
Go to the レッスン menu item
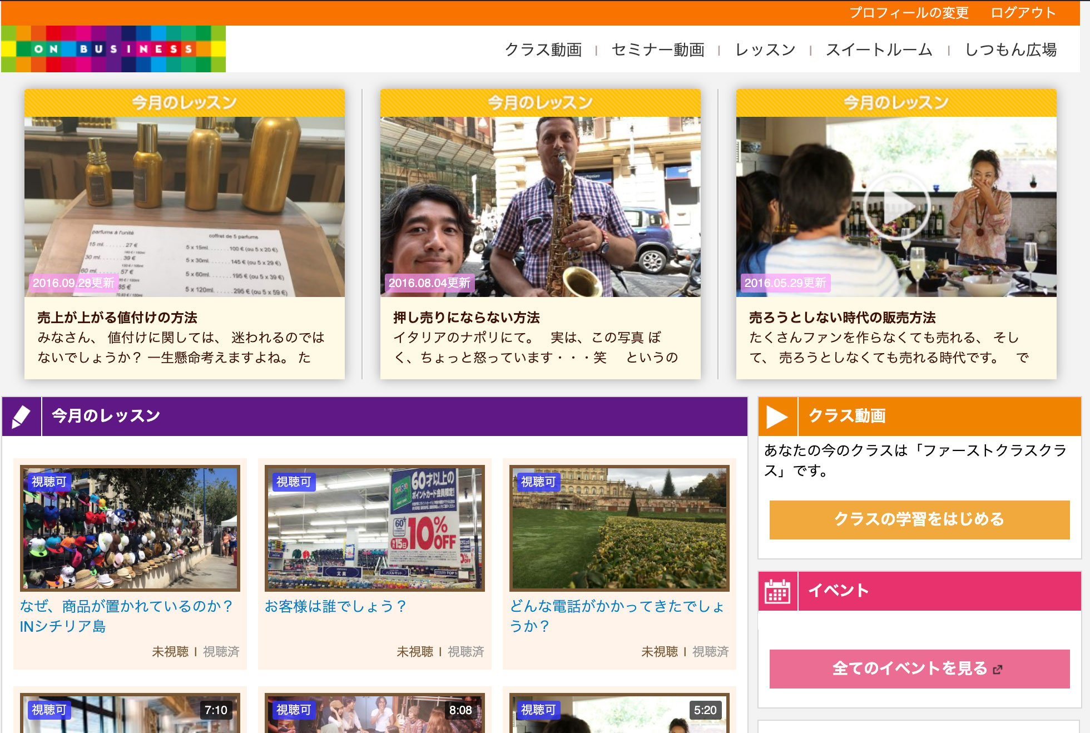(765, 50)
